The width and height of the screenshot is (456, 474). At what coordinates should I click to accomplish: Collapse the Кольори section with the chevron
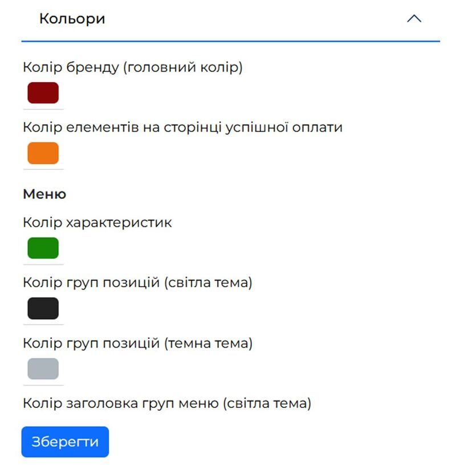coord(415,18)
